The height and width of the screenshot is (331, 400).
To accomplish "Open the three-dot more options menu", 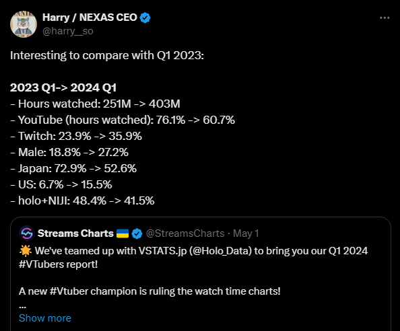I will (385, 18).
